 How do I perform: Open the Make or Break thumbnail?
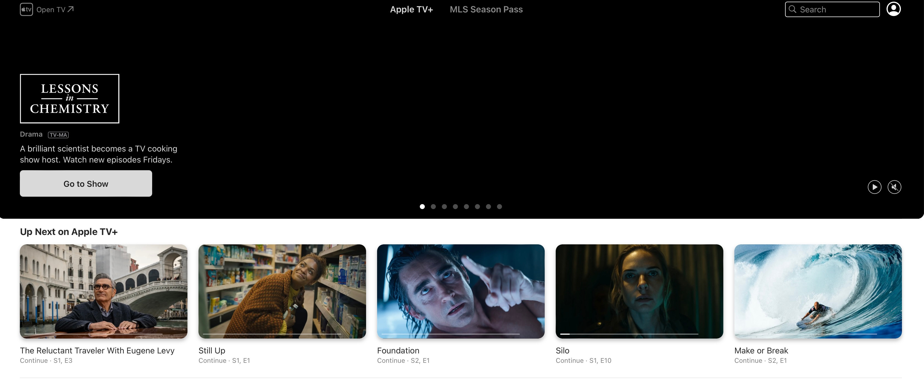pos(818,291)
